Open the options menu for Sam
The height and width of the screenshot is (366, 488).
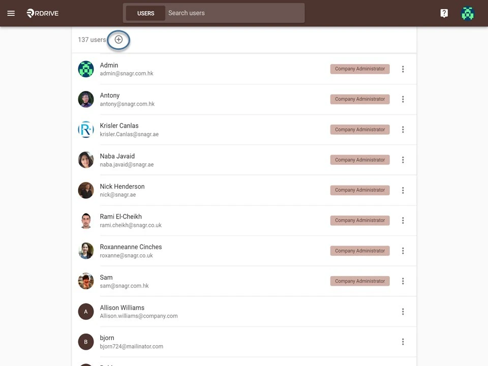click(x=403, y=281)
